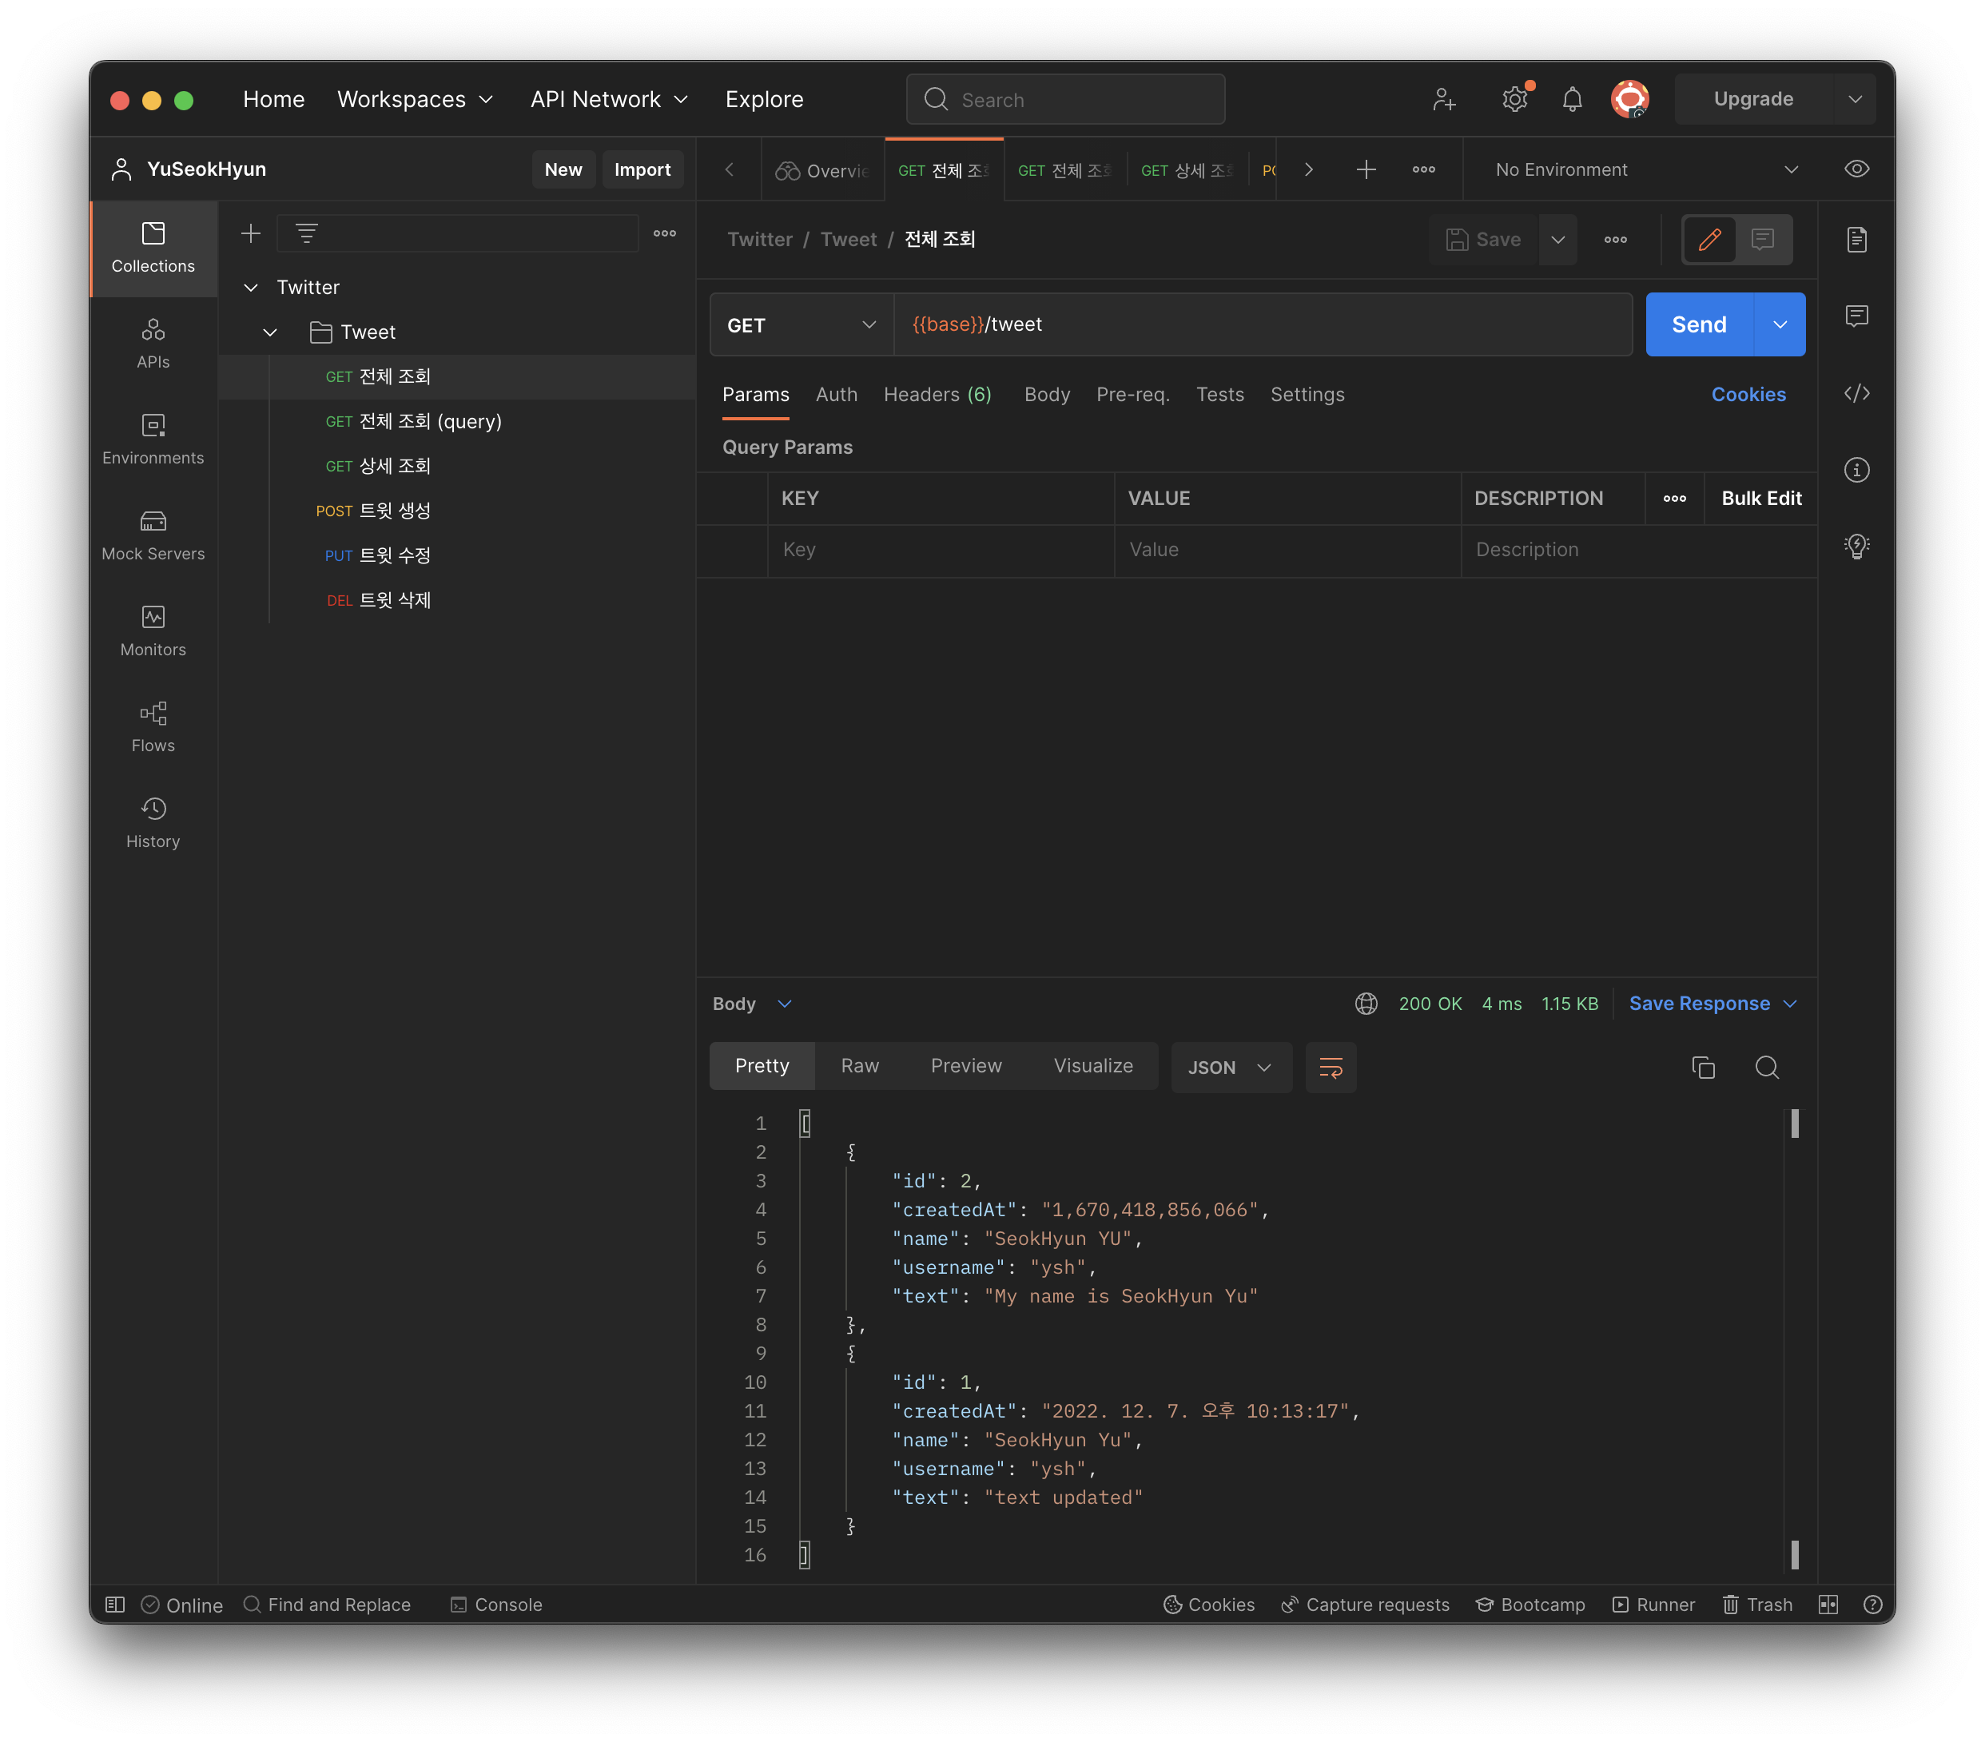The image size is (1985, 1742).
Task: Open the APIs sidebar panel
Action: click(x=153, y=344)
